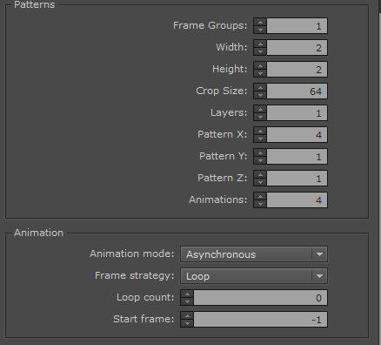The height and width of the screenshot is (345, 381).
Task: Select the Layers value field
Action: (297, 113)
